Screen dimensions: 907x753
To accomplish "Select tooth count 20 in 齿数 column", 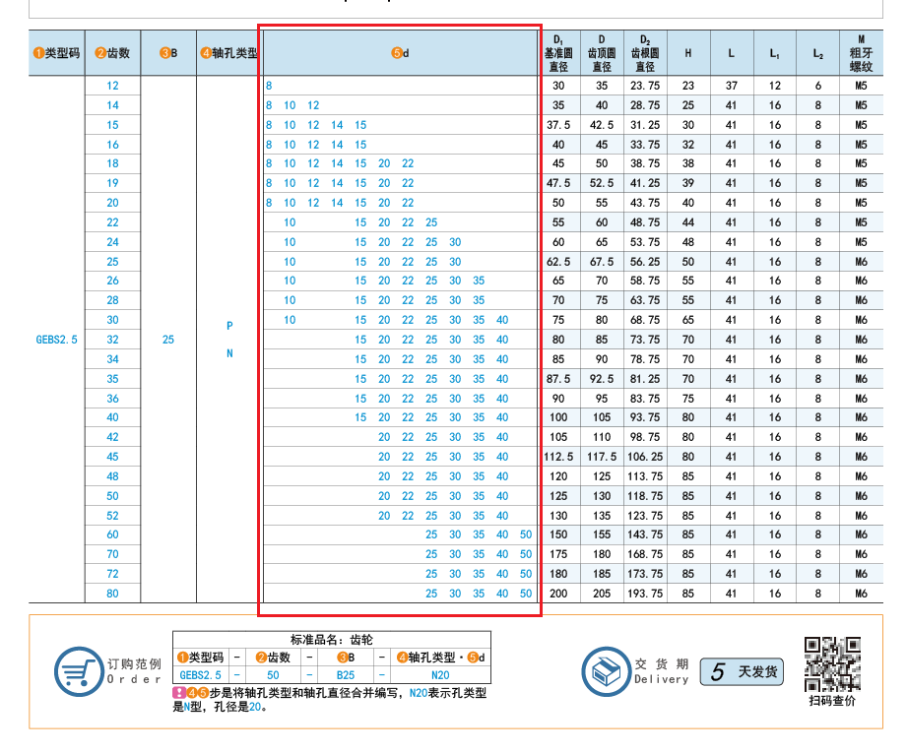I will coord(113,203).
